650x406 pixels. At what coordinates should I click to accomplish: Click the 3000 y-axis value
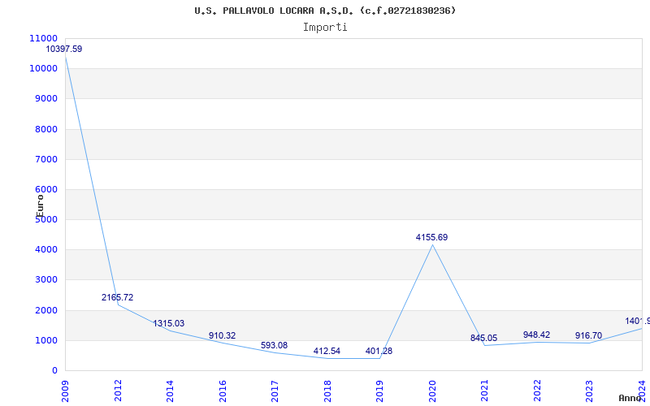pyautogui.click(x=45, y=280)
